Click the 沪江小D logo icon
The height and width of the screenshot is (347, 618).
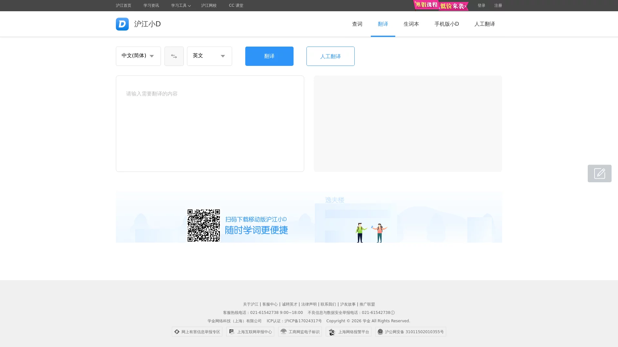click(122, 24)
